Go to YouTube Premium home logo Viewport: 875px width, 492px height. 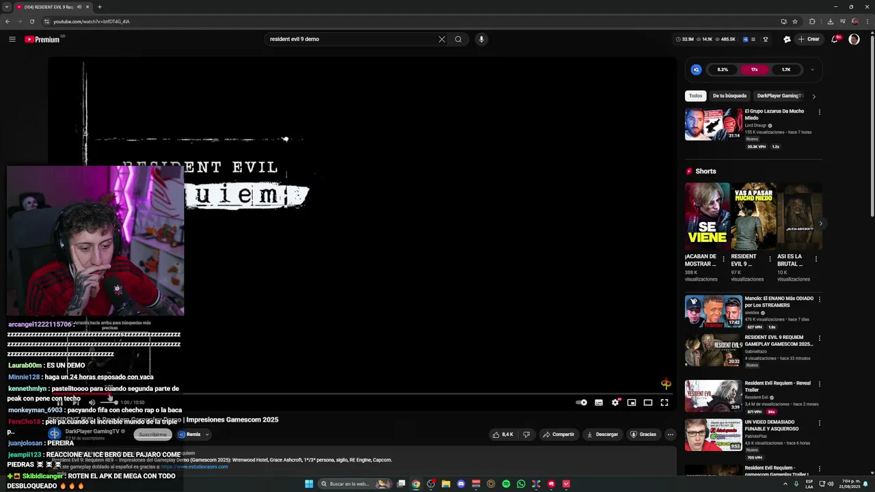pyautogui.click(x=42, y=39)
